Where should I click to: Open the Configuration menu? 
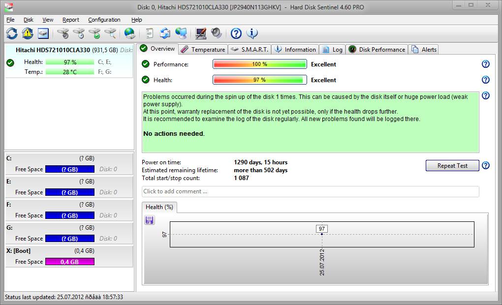coord(104,20)
